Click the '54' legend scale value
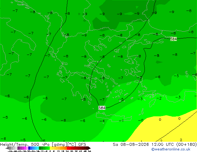This screenshot has height=152, width=197. tap(89, 151)
